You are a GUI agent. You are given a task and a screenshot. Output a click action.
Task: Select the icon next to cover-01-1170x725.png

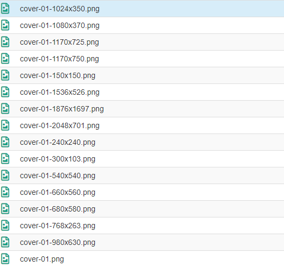[x=5, y=42]
